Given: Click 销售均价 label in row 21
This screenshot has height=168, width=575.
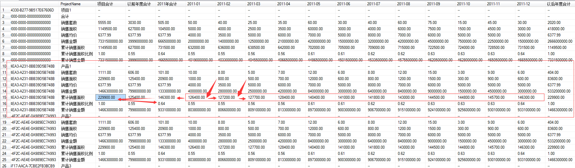Looking at the screenshot, I should point(69,135).
